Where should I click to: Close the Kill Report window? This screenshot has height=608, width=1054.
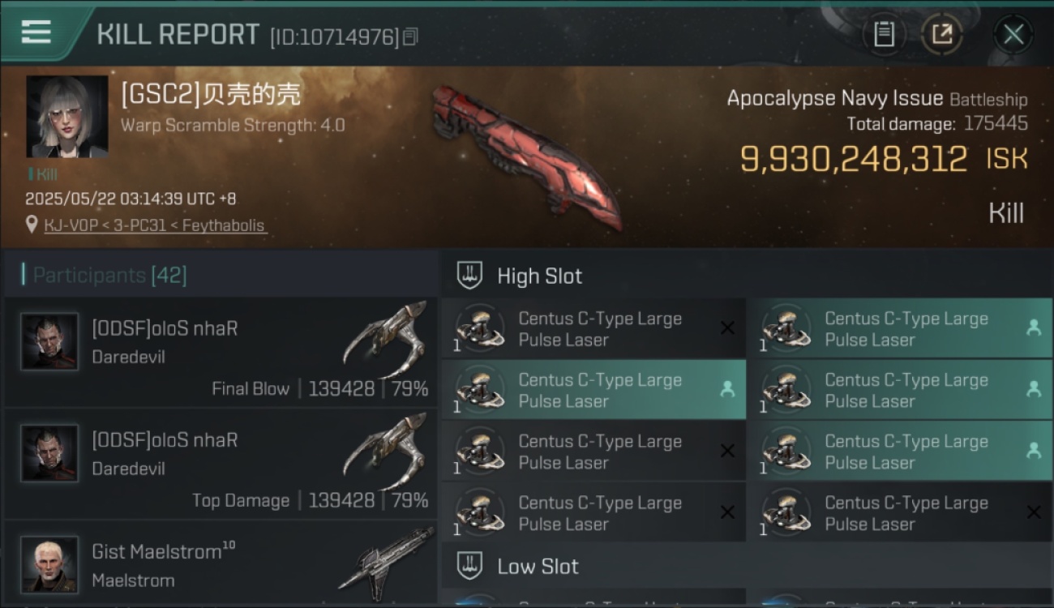click(x=1013, y=34)
